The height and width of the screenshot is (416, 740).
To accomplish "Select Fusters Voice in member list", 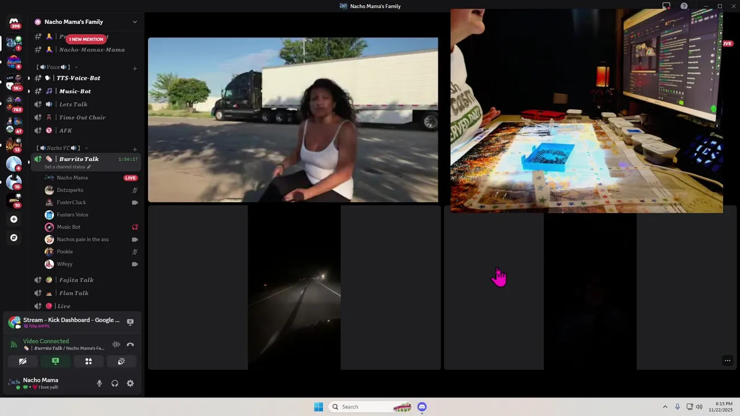I will pyautogui.click(x=91, y=214).
